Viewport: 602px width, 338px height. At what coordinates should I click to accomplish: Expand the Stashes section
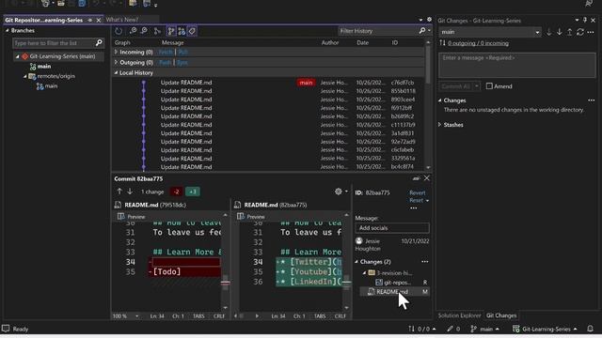pos(440,125)
